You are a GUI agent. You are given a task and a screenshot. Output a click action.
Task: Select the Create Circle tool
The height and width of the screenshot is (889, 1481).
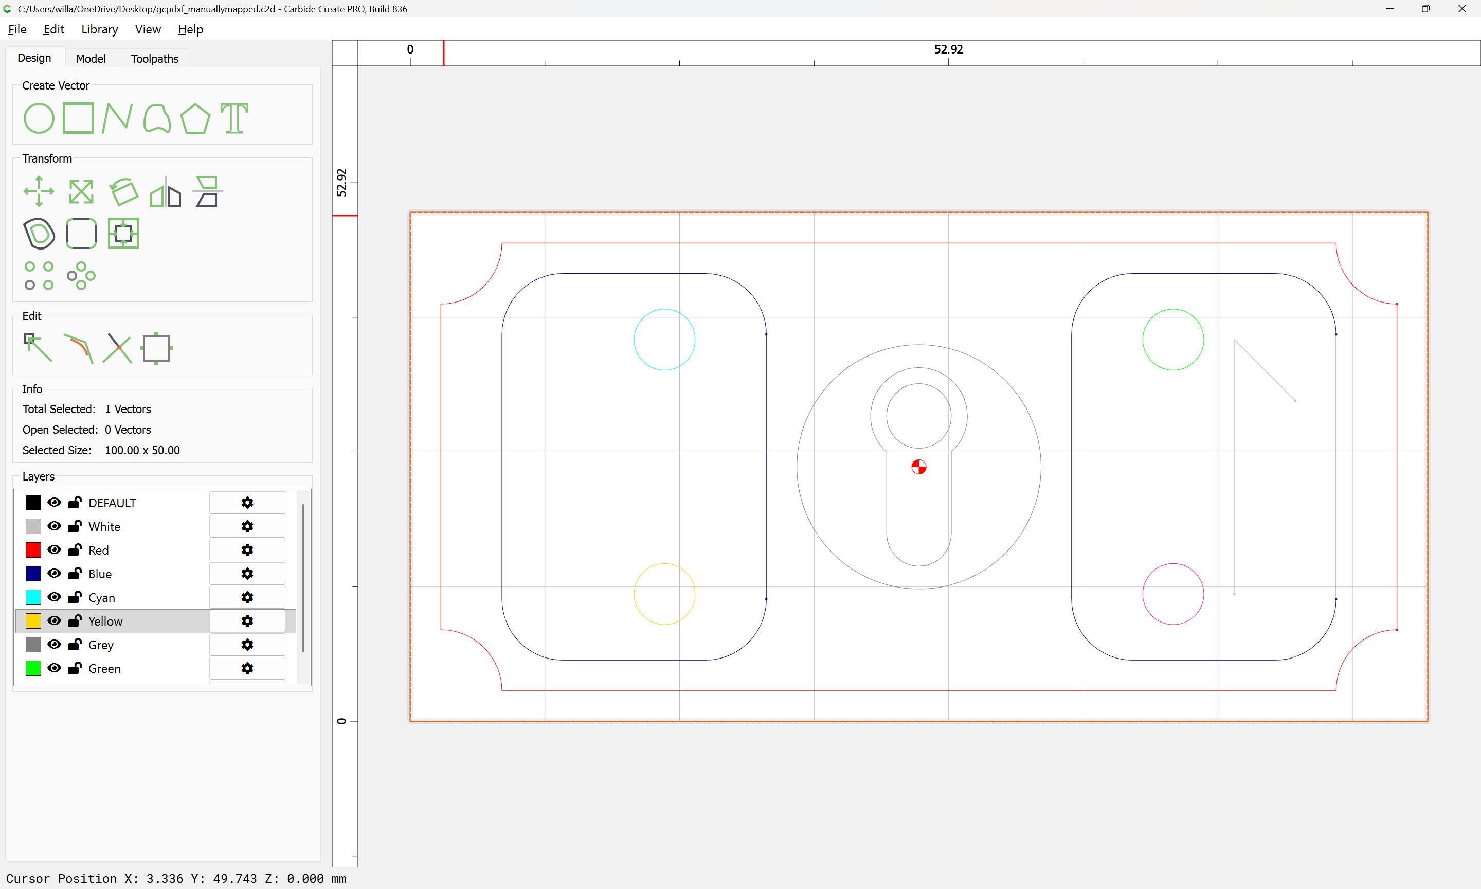pyautogui.click(x=39, y=118)
